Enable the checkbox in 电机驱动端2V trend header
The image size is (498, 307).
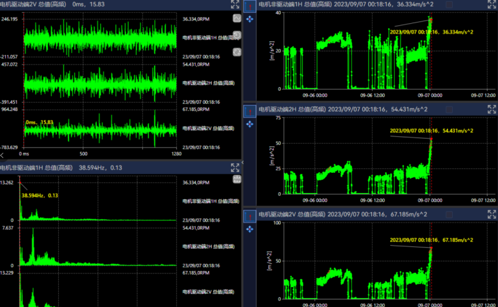(449, 214)
